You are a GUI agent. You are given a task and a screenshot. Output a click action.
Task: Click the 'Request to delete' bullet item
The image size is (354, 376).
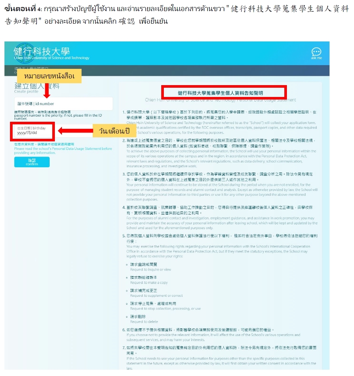(x=143, y=319)
